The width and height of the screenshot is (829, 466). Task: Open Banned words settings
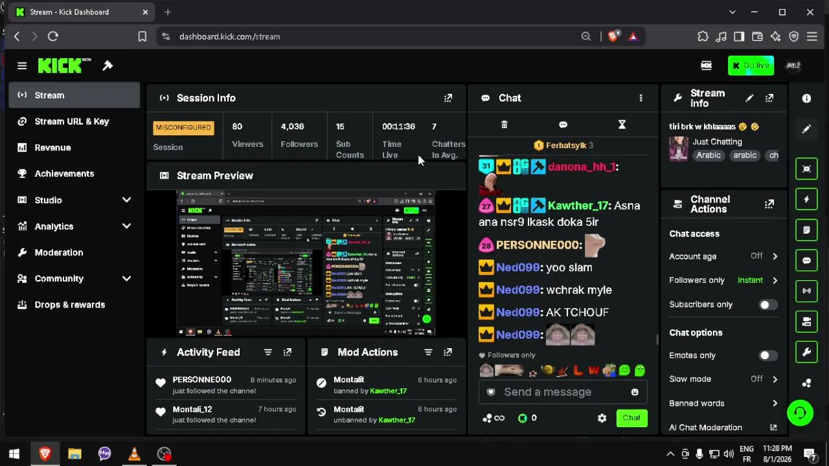[x=723, y=403]
